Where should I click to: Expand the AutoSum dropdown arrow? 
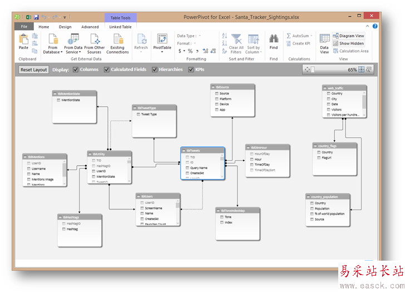tap(311, 36)
